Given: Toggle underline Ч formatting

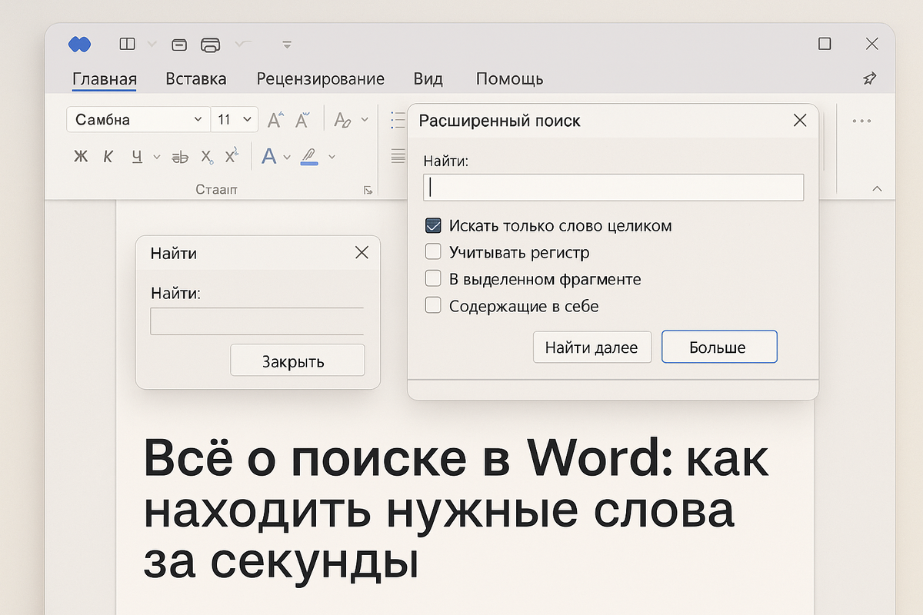Looking at the screenshot, I should (x=137, y=157).
